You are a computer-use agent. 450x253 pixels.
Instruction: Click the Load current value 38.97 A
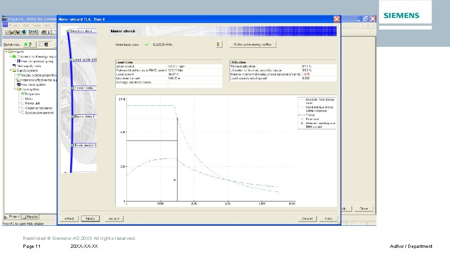point(173,74)
